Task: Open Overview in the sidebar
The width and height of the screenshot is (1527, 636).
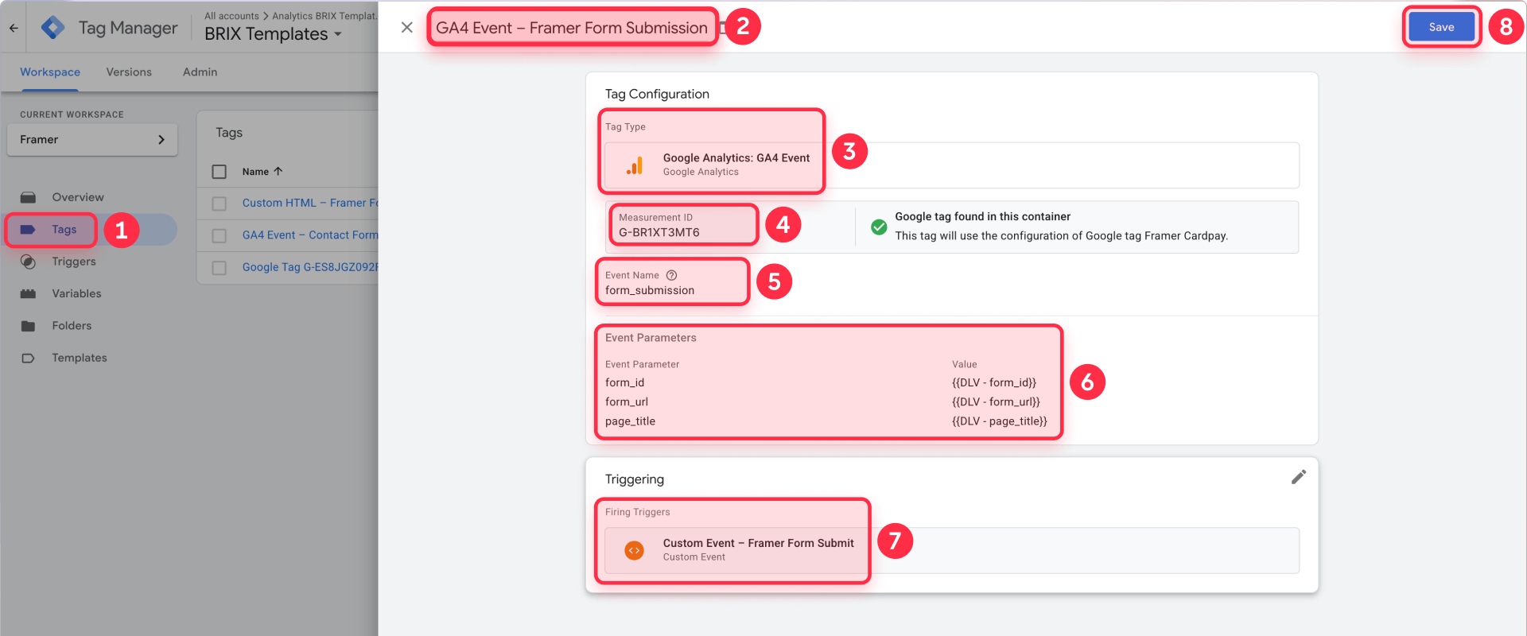Action: 78,197
